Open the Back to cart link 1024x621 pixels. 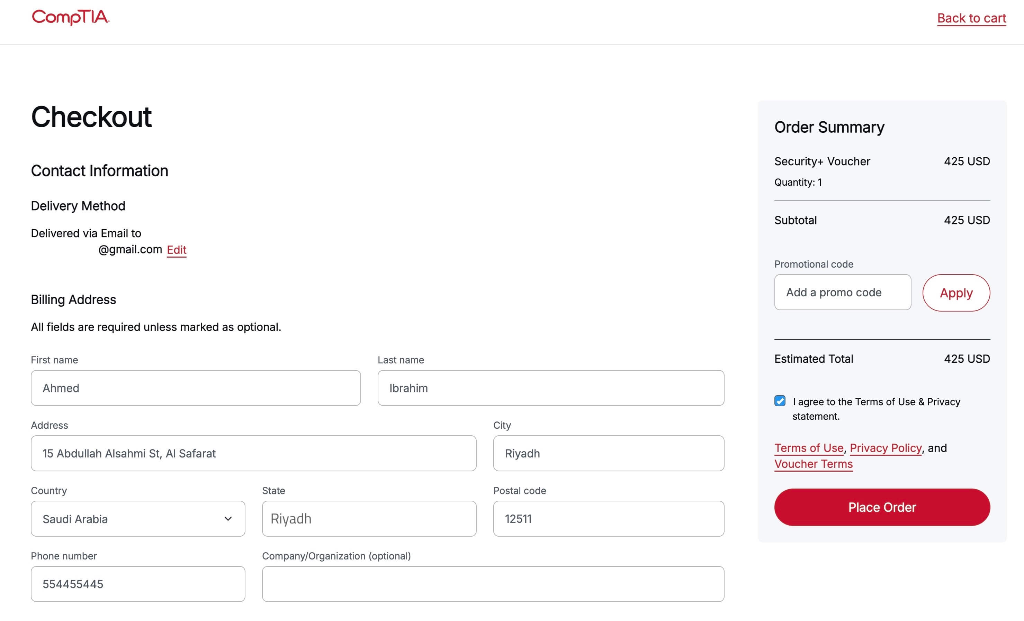[x=971, y=18]
